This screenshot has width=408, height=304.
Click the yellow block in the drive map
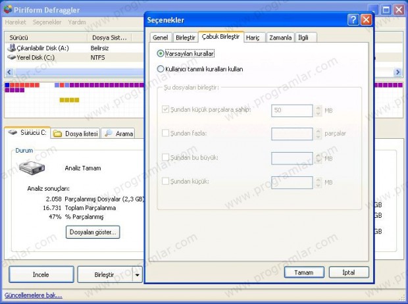click(69, 100)
